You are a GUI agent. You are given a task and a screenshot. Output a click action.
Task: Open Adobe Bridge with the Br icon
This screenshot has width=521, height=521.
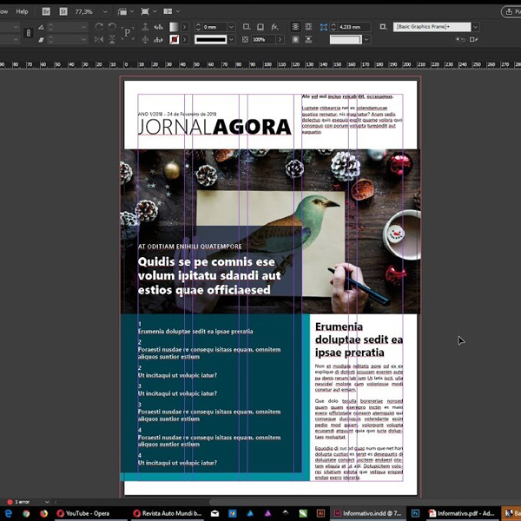(45, 13)
